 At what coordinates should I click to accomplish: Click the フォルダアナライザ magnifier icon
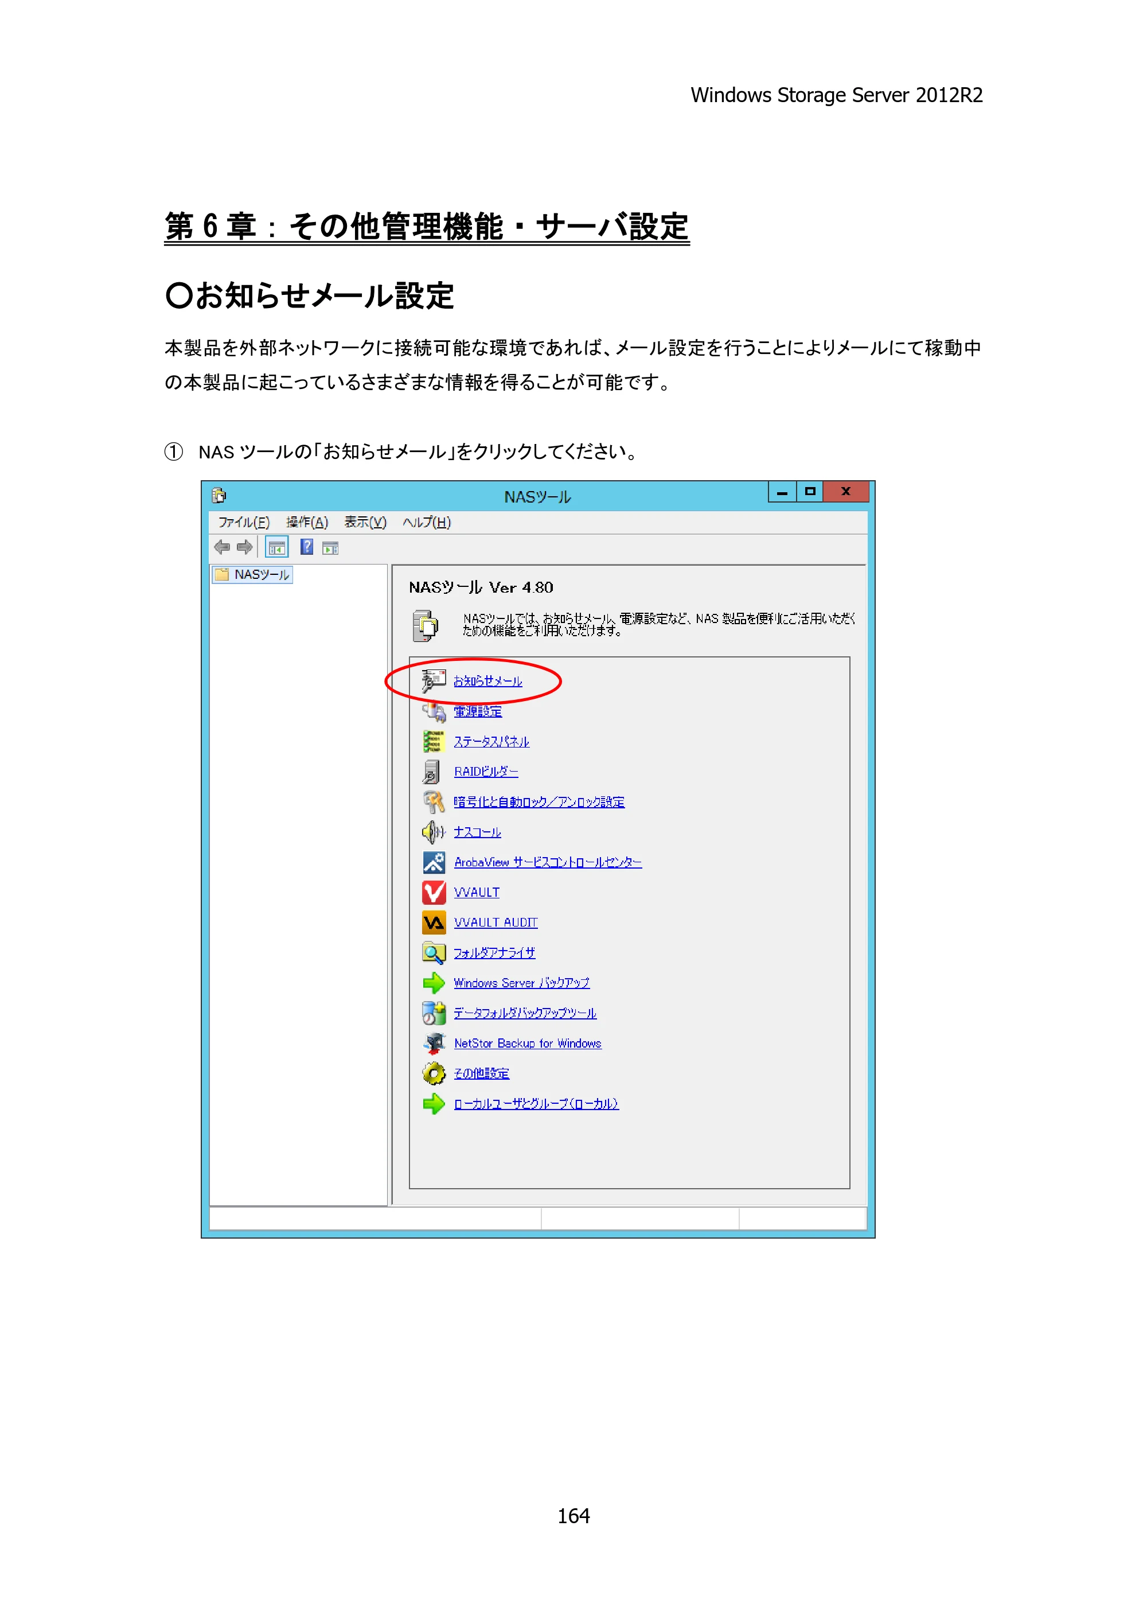coord(433,953)
